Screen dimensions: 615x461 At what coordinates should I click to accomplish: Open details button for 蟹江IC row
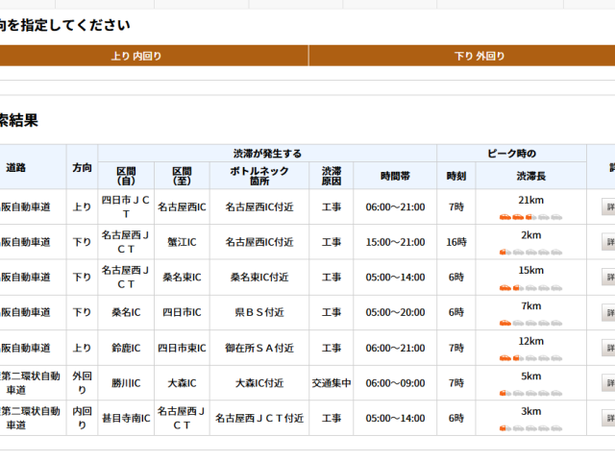click(x=607, y=242)
